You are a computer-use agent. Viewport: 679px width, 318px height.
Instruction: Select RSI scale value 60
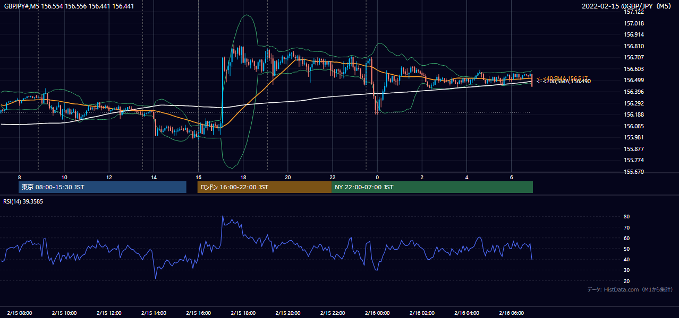[627, 238]
